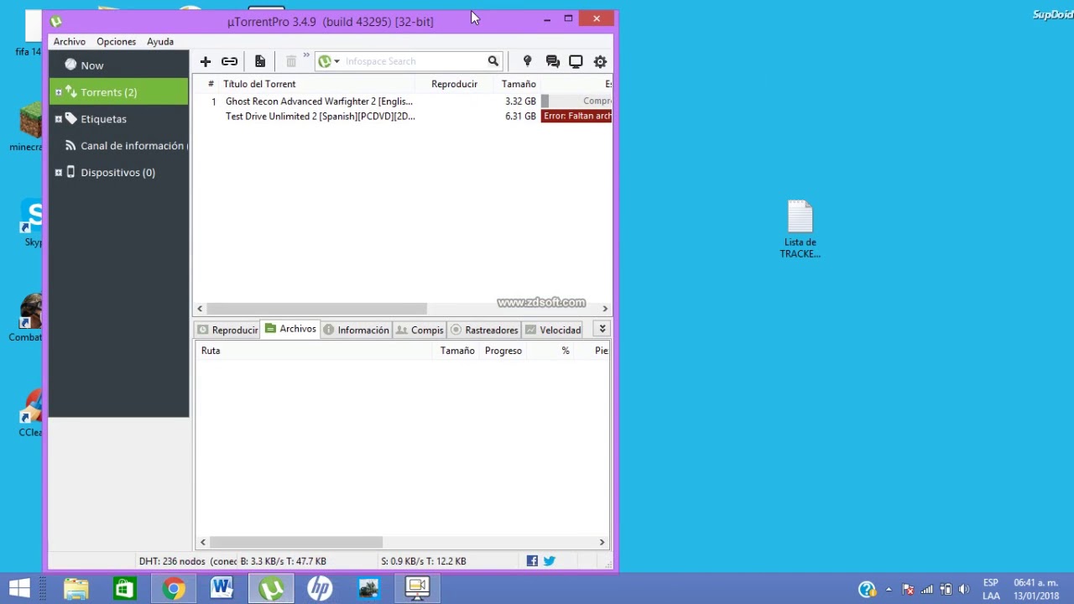Add a torrent with the plus icon

(x=206, y=61)
